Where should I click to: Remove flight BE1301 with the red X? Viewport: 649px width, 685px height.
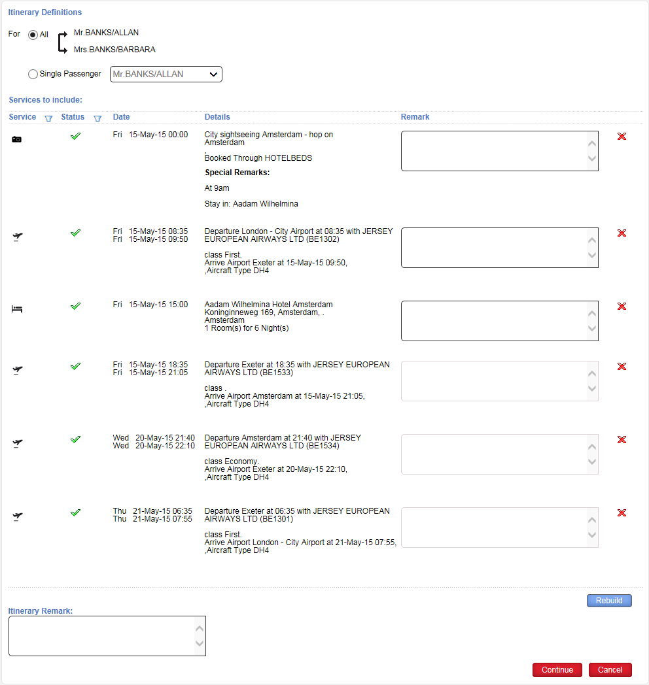pyautogui.click(x=622, y=513)
